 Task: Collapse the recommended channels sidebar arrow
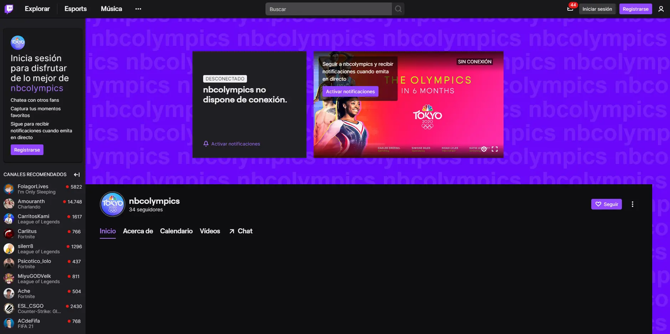click(77, 175)
